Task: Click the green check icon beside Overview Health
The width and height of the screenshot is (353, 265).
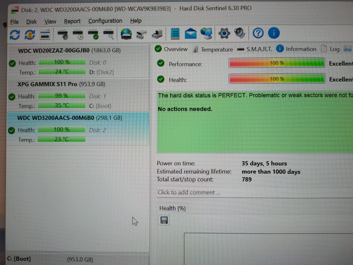Action: [161, 79]
